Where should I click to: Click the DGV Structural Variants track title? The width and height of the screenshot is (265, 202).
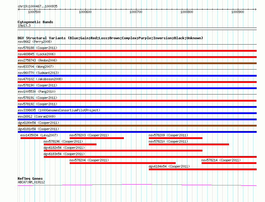(x=110, y=38)
